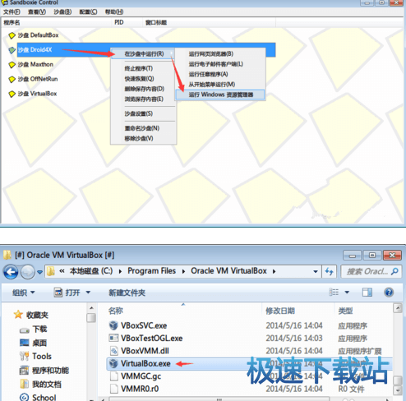
Task: Open the 帮助(H) menu
Action: coord(114,12)
